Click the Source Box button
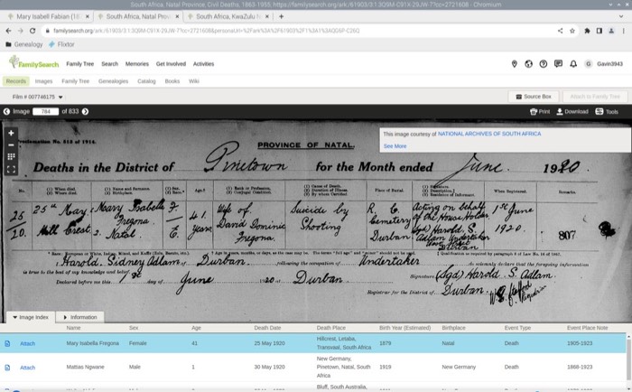Image resolution: width=632 pixels, height=392 pixels. click(x=534, y=97)
